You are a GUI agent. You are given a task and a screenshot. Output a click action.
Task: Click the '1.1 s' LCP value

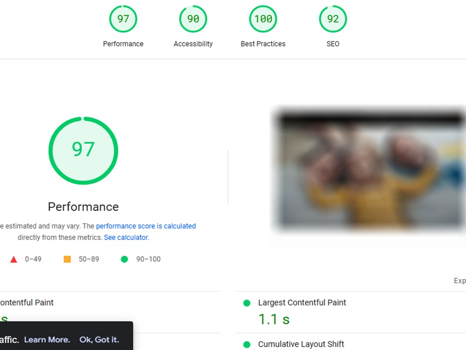click(x=274, y=319)
